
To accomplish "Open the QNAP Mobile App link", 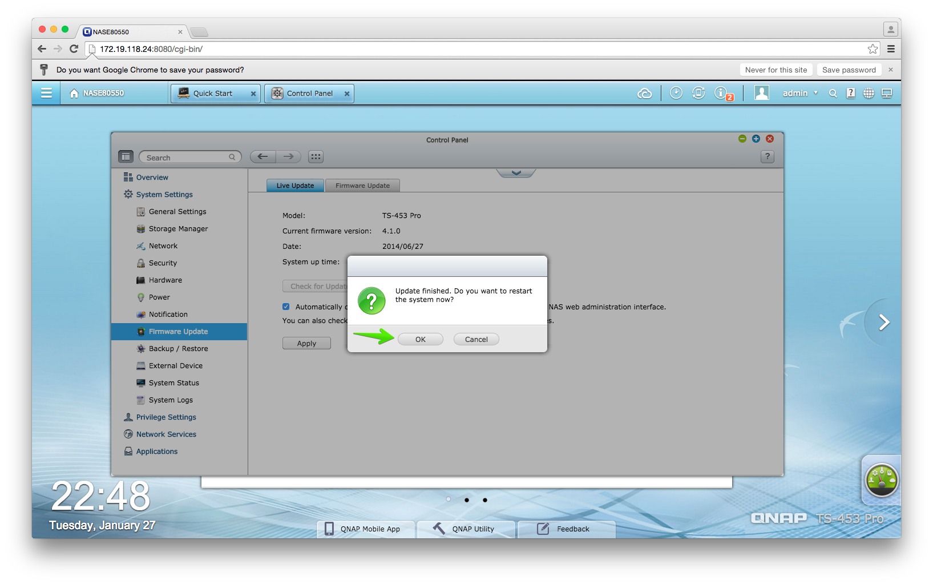I will (366, 529).
